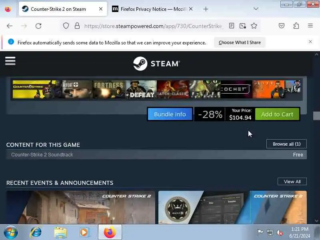The height and width of the screenshot is (240, 320).
Task: Click Browse all (1) button
Action: pos(286,144)
